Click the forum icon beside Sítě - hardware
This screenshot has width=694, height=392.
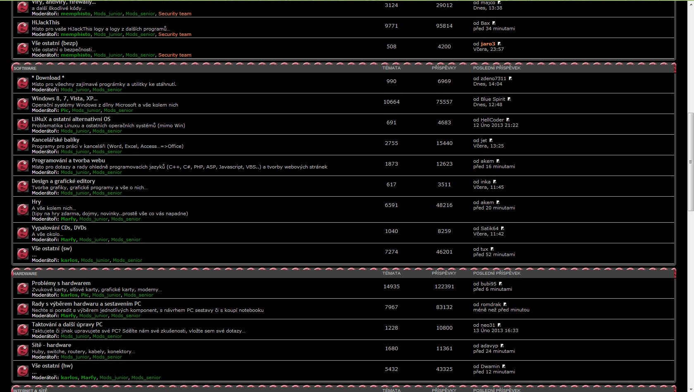pos(22,350)
